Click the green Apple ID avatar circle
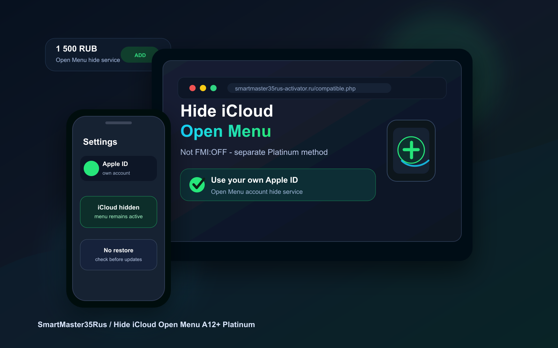The image size is (558, 348). coord(91,168)
